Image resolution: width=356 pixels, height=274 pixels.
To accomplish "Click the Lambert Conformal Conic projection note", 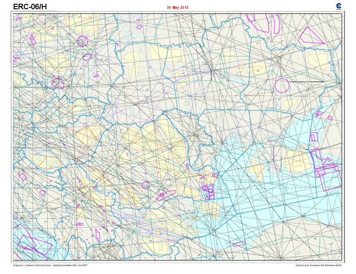I will [51, 265].
